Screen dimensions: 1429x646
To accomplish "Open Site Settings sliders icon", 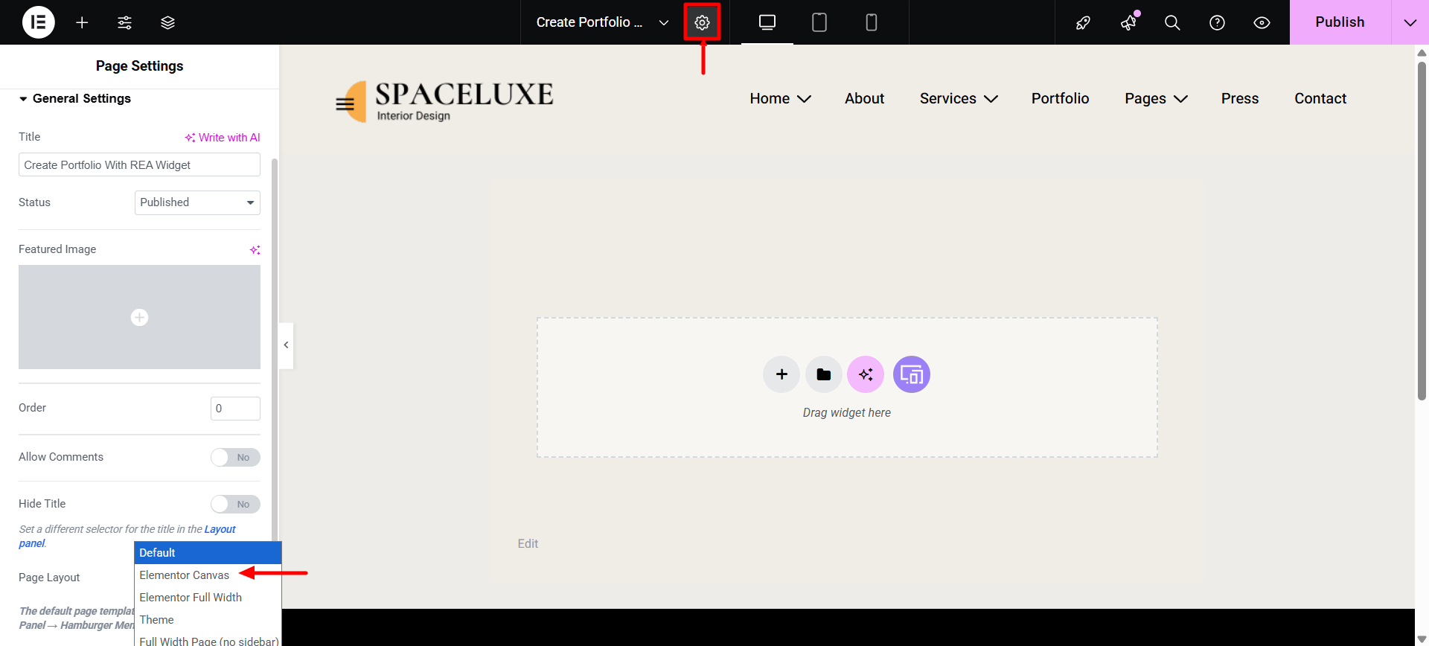I will click(x=124, y=22).
